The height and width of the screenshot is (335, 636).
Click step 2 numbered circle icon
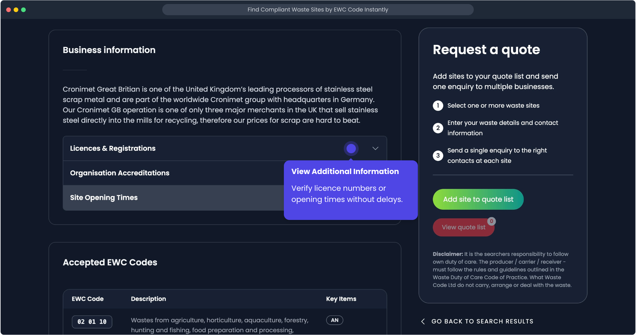(x=438, y=128)
